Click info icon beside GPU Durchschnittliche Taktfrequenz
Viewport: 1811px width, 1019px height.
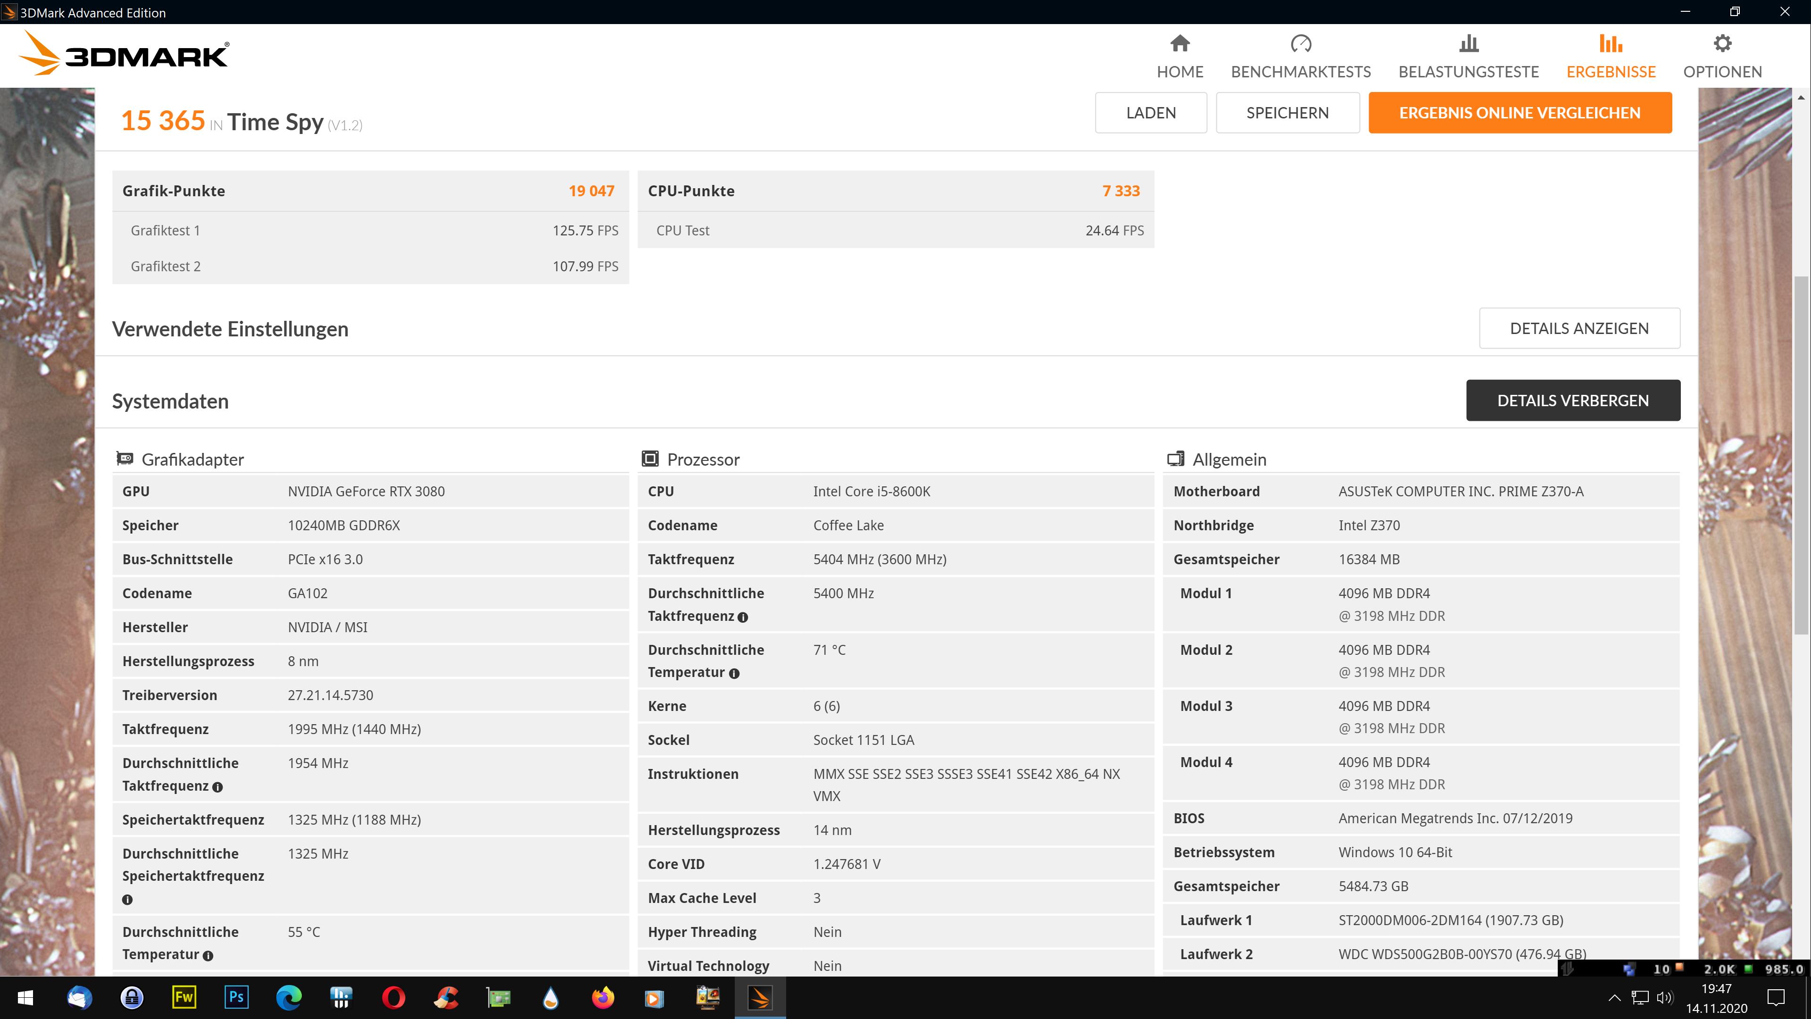(217, 787)
